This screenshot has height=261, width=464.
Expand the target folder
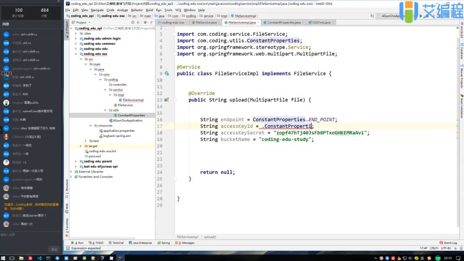click(x=81, y=146)
